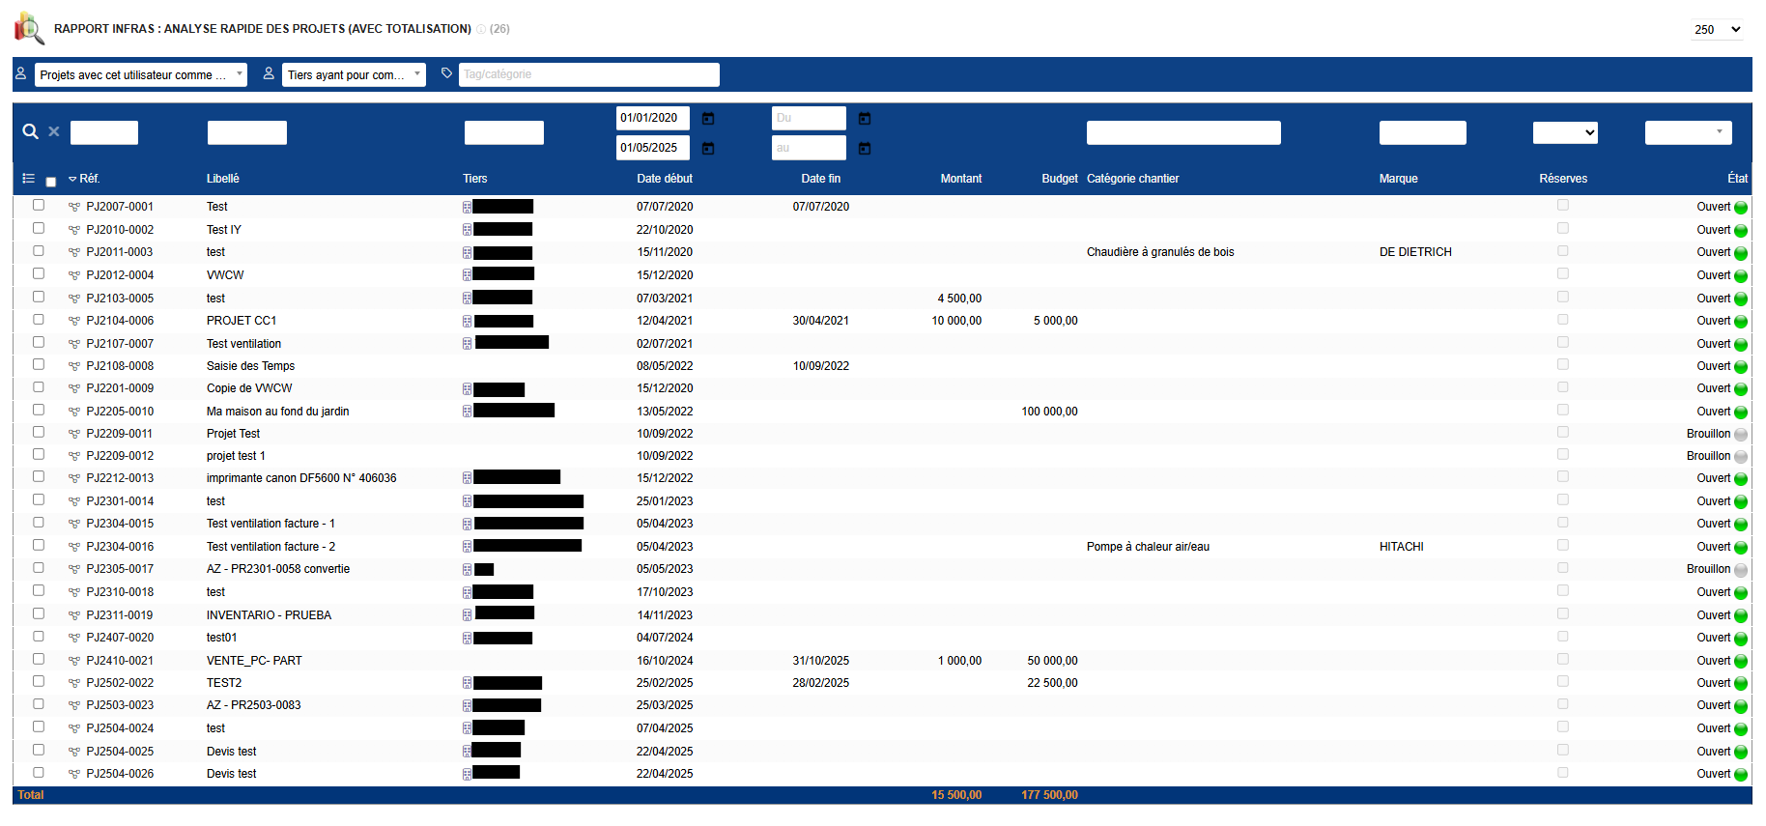Toggle Réserves checkbox for PJ2104-0006
The image size is (1766, 826).
[x=1563, y=319]
